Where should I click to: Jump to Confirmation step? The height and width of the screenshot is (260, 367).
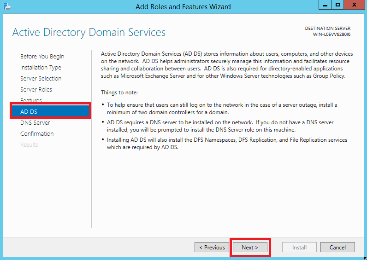point(37,133)
